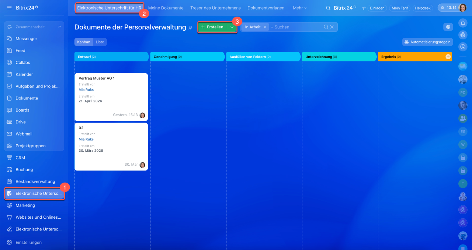Screen dimensions: 472x250
Task: Click the search magnifier in top bar
Action: (328, 8)
